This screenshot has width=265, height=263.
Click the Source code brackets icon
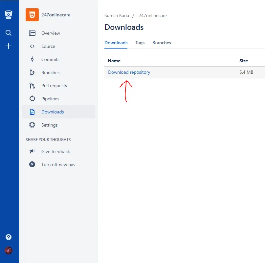click(32, 46)
